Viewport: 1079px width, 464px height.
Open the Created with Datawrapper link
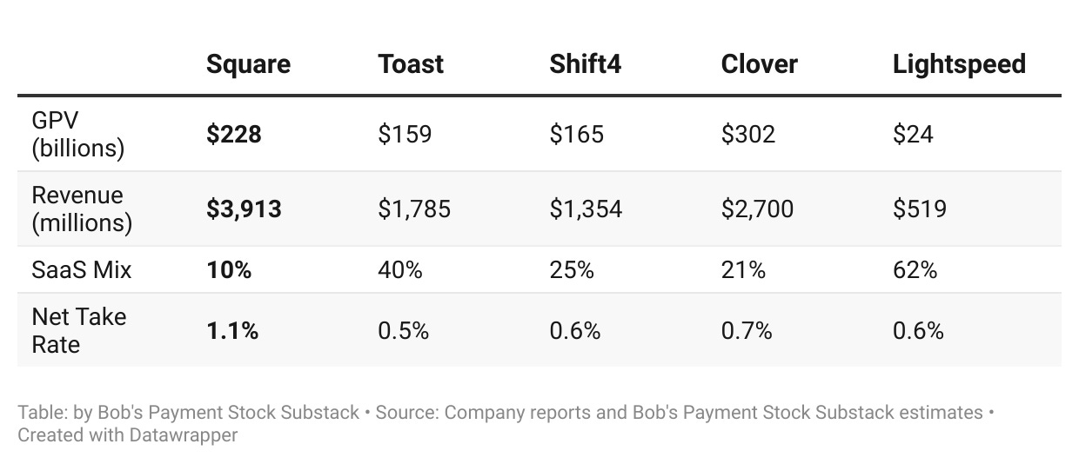[x=128, y=434]
